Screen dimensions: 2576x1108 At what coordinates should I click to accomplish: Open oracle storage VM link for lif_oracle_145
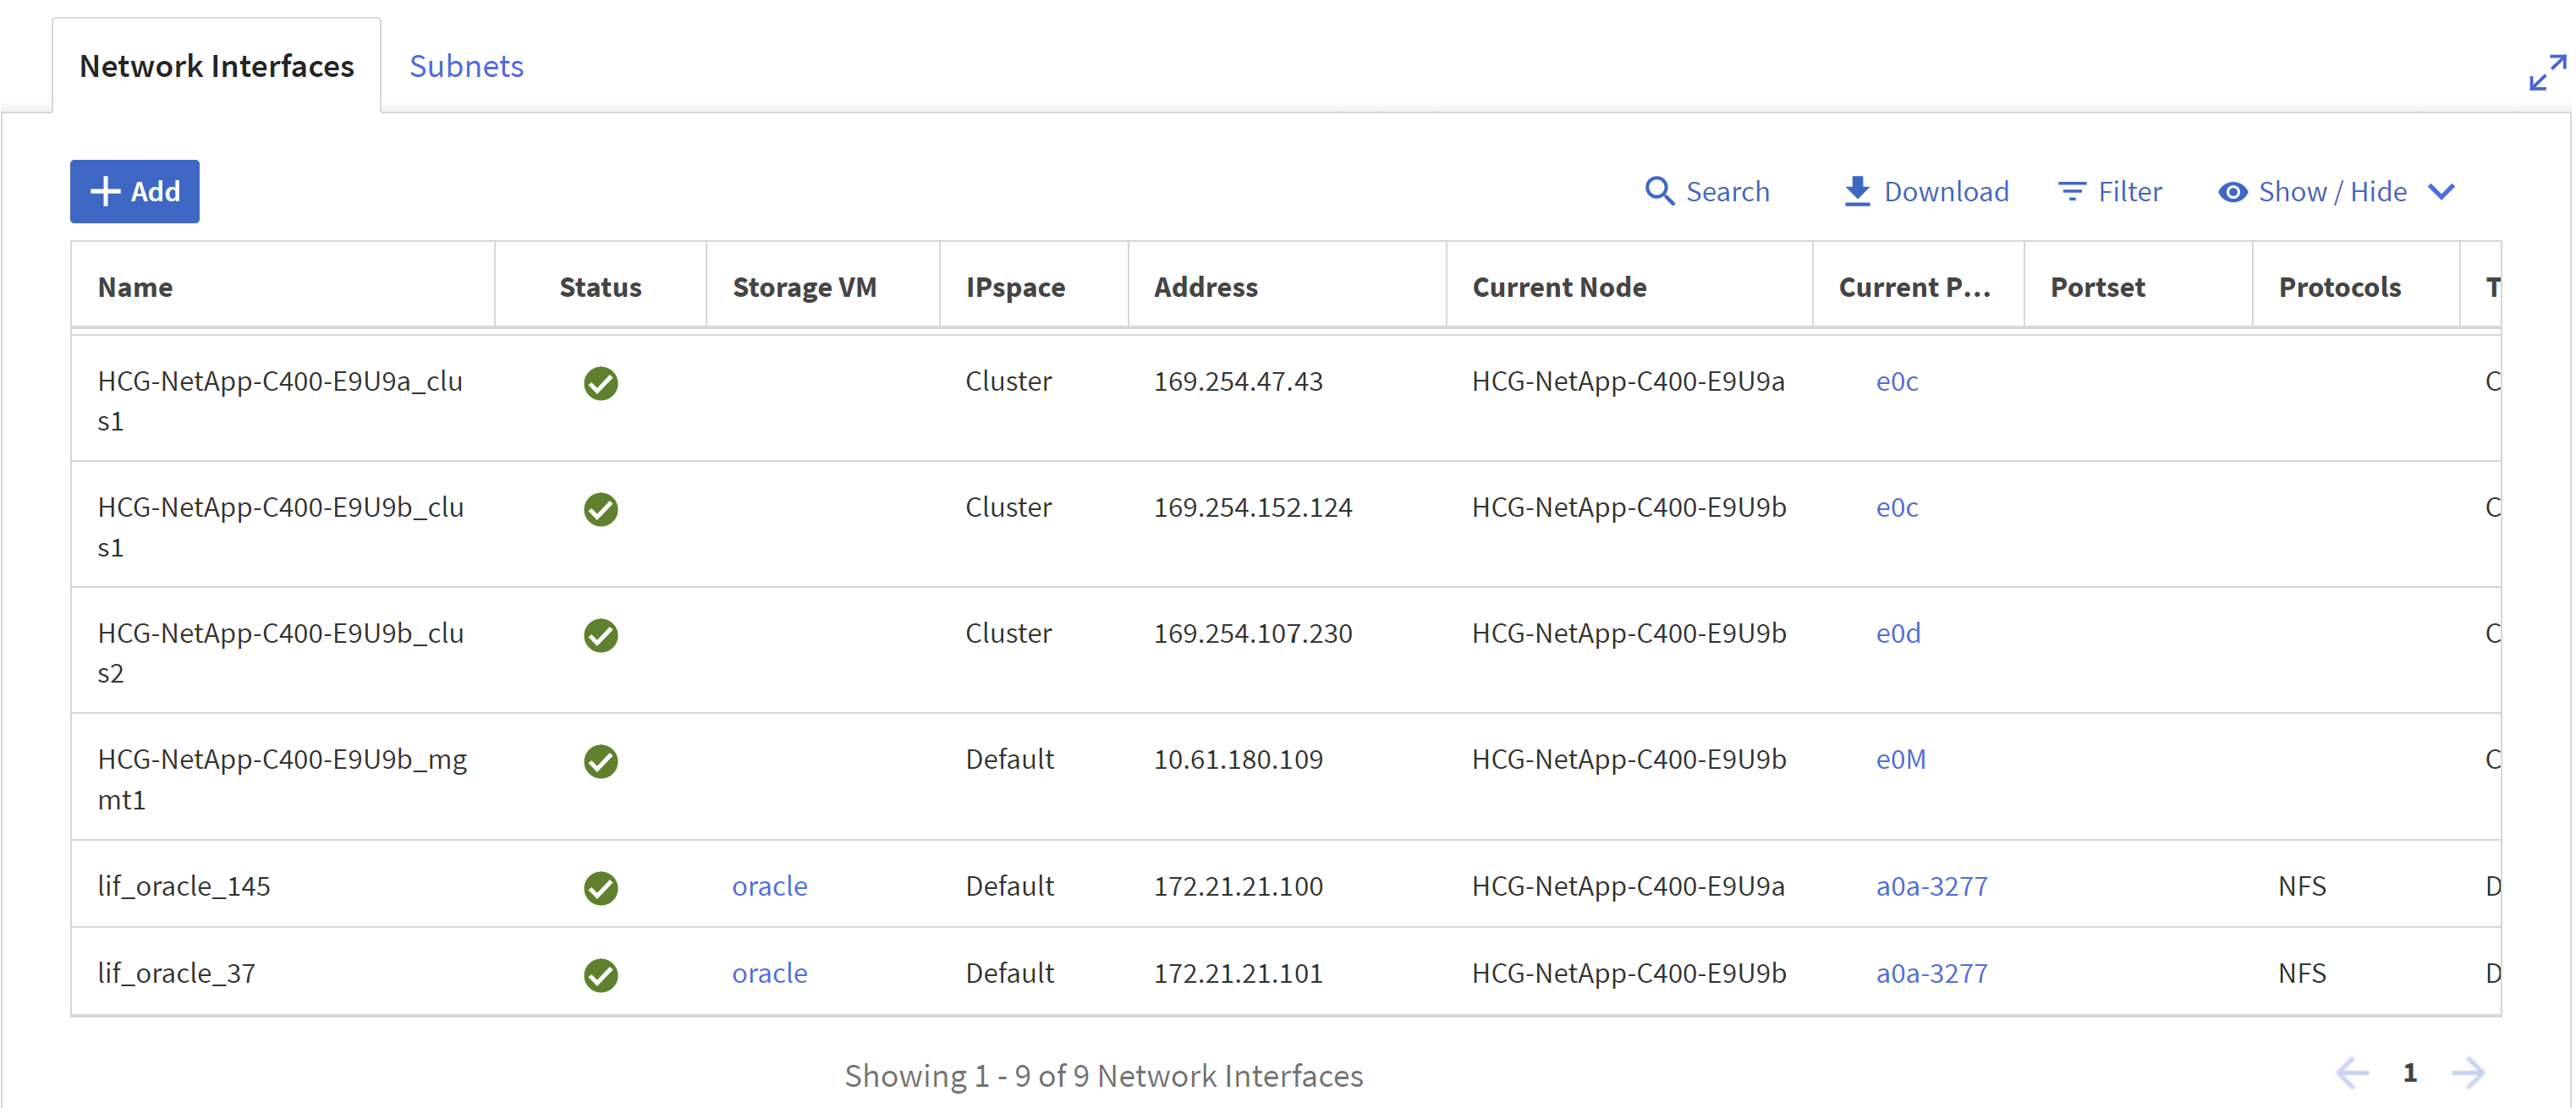pos(769,886)
